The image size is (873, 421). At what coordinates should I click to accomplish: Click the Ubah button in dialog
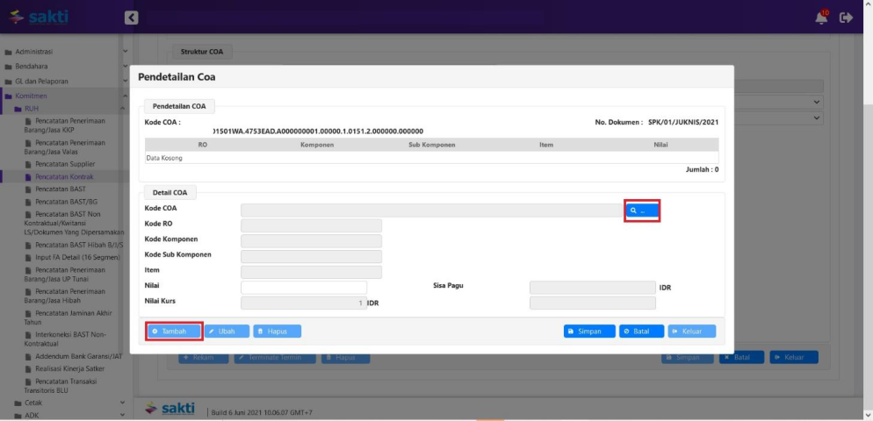227,331
